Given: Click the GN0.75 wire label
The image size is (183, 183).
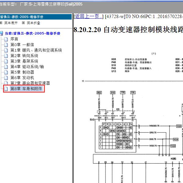Looking at the screenshot, I should (x=153, y=139).
